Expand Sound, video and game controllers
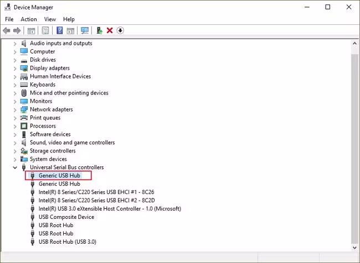Viewport: 360px width, 263px height. tap(15, 143)
